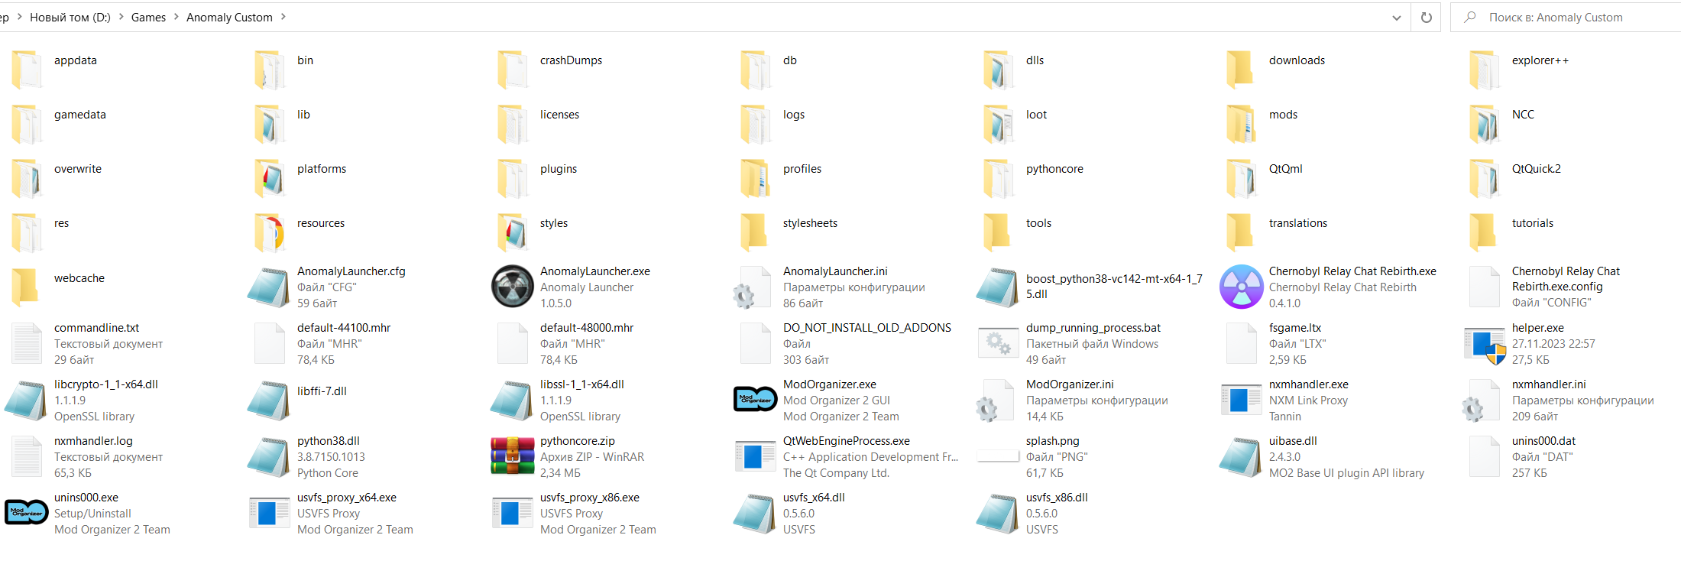1681x574 pixels.
Task: Select the nxmhandler.exe icon
Action: (x=1241, y=399)
